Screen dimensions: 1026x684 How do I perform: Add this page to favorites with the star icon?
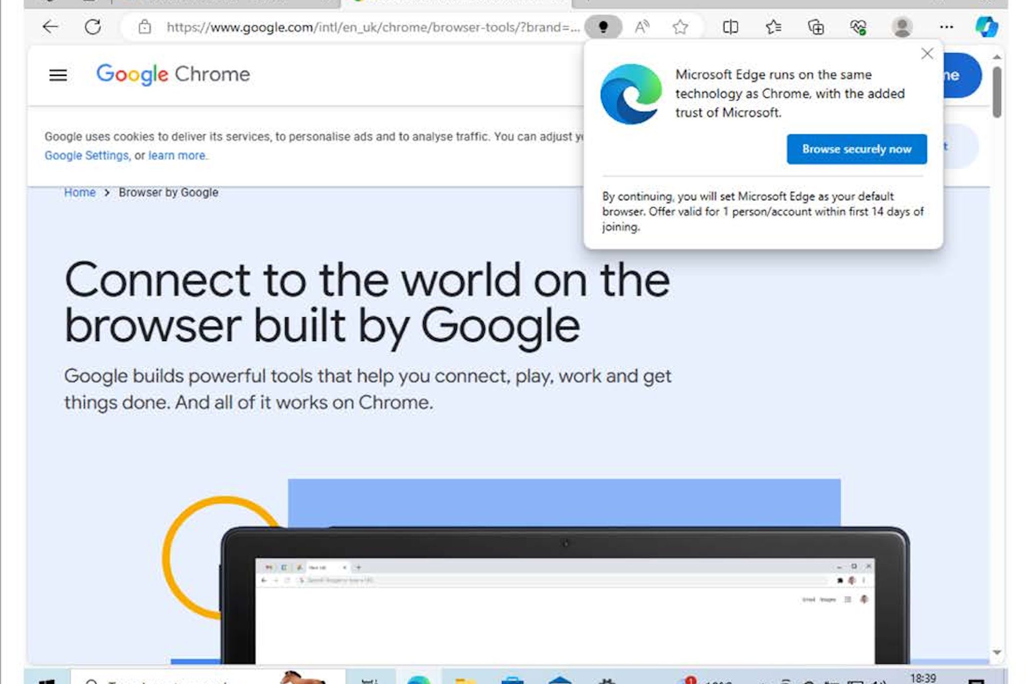click(680, 27)
